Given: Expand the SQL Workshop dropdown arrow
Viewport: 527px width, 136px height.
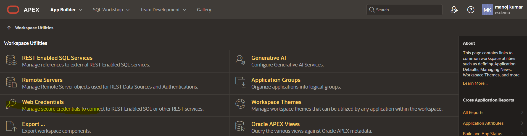Looking at the screenshot, I should point(128,10).
